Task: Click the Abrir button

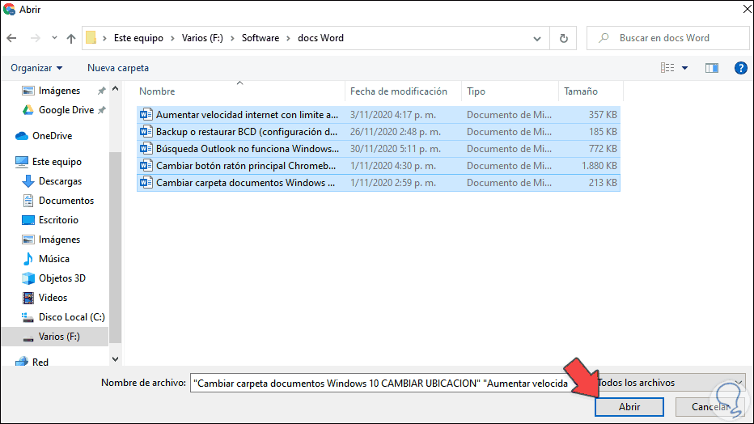Action: [x=629, y=407]
